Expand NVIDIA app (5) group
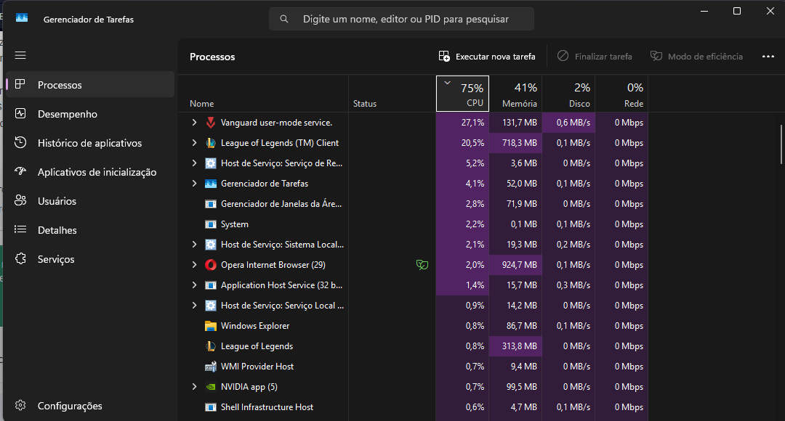Screen dimensions: 785x421 tap(194, 387)
